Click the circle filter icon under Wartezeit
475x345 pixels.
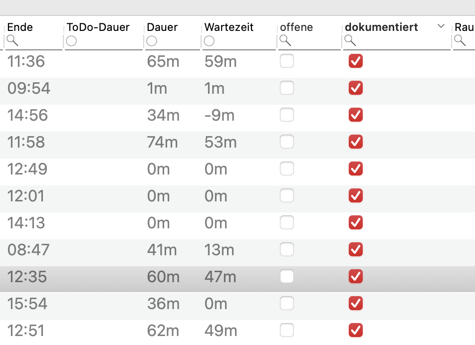(210, 41)
